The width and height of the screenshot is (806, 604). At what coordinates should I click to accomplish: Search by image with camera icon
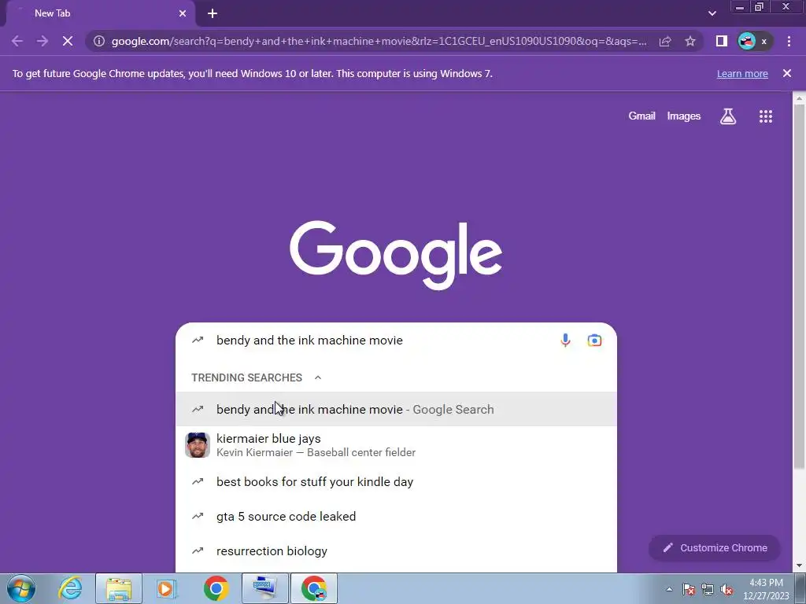[594, 341]
